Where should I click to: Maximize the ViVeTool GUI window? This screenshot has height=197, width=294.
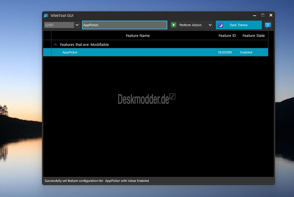263,15
